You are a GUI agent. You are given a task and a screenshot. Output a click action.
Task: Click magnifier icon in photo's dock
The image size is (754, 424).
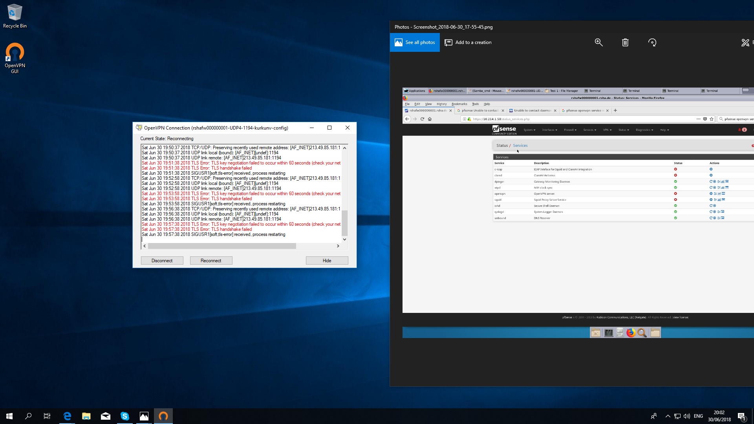(642, 333)
